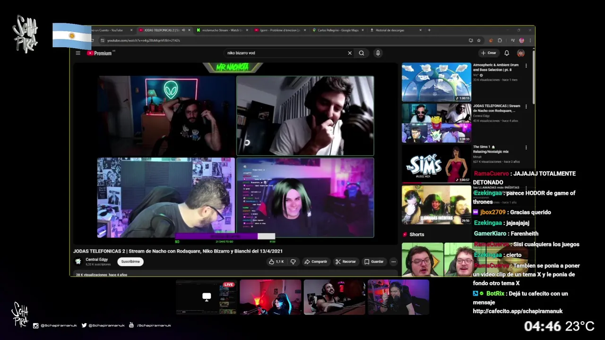This screenshot has width=605, height=340.
Task: Open options for JODAS TELEFONICAS suggested video
Action: click(x=526, y=107)
